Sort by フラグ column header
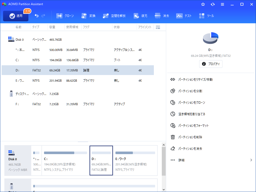This screenshot has height=192, width=256. (86, 27)
